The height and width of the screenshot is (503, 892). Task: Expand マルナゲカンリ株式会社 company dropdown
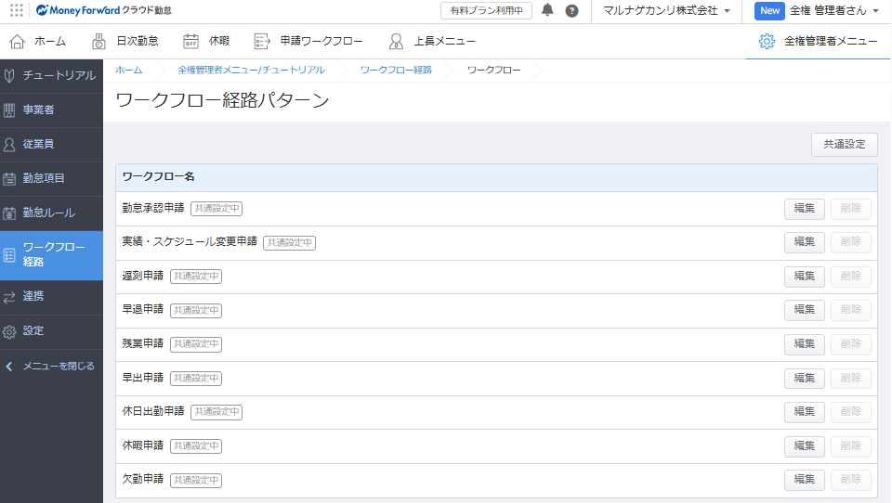[666, 11]
